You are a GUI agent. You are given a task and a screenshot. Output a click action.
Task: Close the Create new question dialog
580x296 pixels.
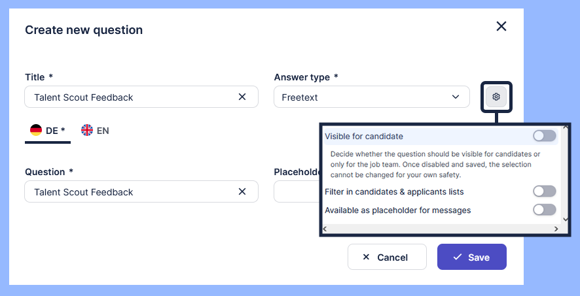pyautogui.click(x=501, y=26)
